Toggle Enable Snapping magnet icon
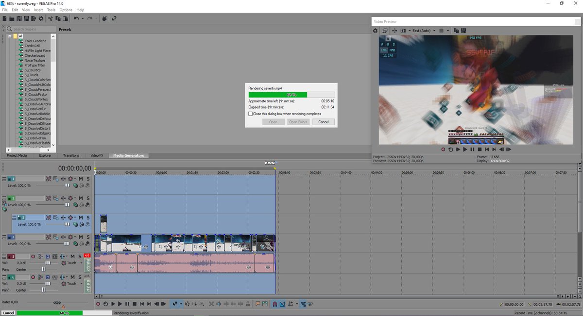 [x=275, y=304]
